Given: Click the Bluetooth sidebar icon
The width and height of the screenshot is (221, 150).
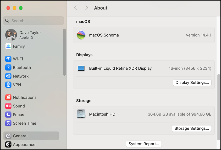Looking at the screenshot, I should pos(8,67).
